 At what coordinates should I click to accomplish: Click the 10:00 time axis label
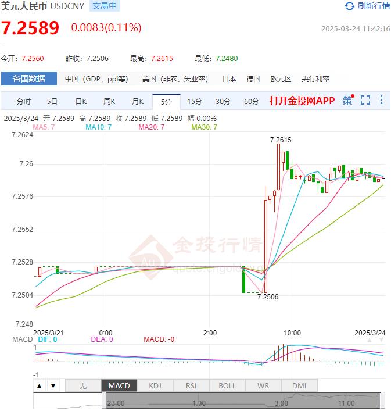point(292,333)
